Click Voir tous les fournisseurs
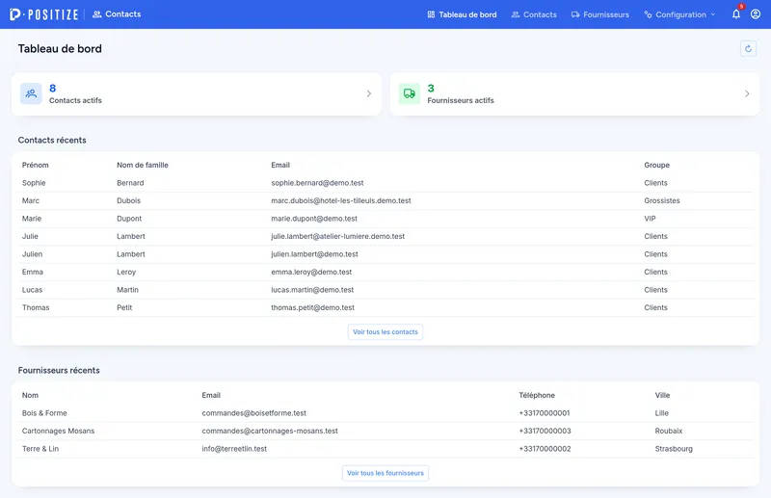Screen dimensions: 771x498 [x=385, y=473]
